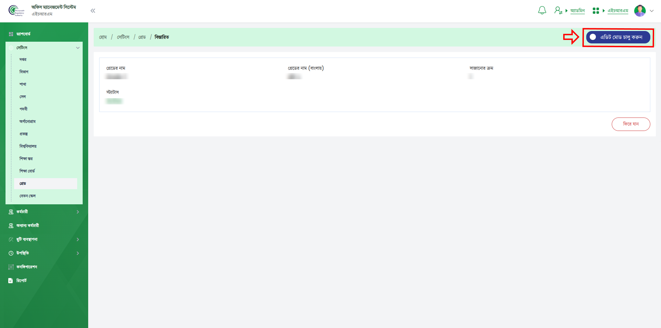Collapse sidebar with double-chevron icon
The height and width of the screenshot is (328, 661).
point(93,11)
